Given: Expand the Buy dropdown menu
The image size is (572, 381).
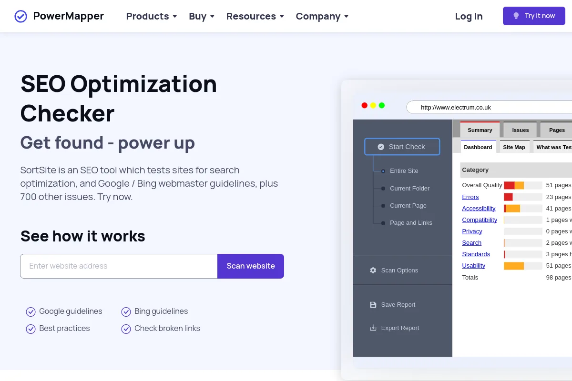Looking at the screenshot, I should tap(202, 16).
